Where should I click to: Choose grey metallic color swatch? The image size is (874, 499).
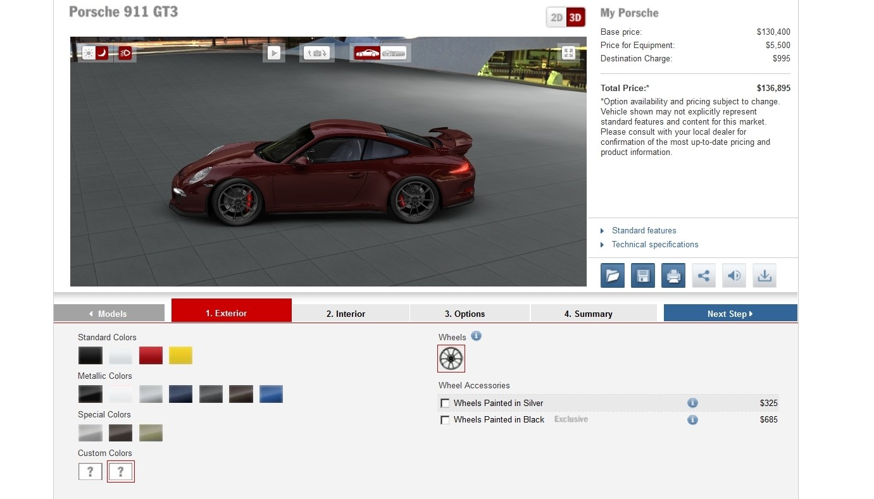point(211,394)
